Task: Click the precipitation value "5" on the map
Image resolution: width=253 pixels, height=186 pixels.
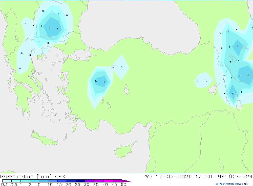Action: [248, 75]
